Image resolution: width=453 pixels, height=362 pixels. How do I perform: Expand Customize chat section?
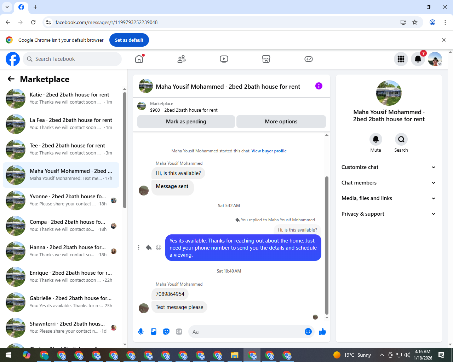389,167
